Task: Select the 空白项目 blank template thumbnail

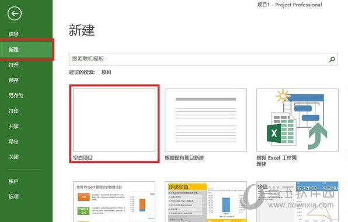Action: [x=114, y=120]
